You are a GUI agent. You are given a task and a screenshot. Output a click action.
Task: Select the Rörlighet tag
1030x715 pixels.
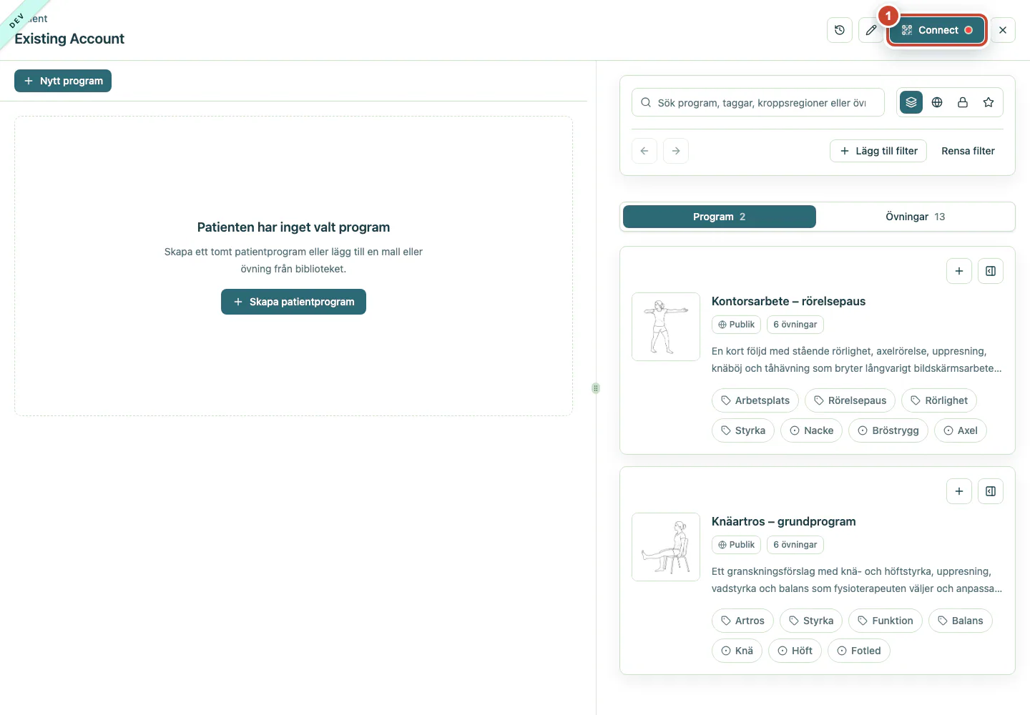939,400
